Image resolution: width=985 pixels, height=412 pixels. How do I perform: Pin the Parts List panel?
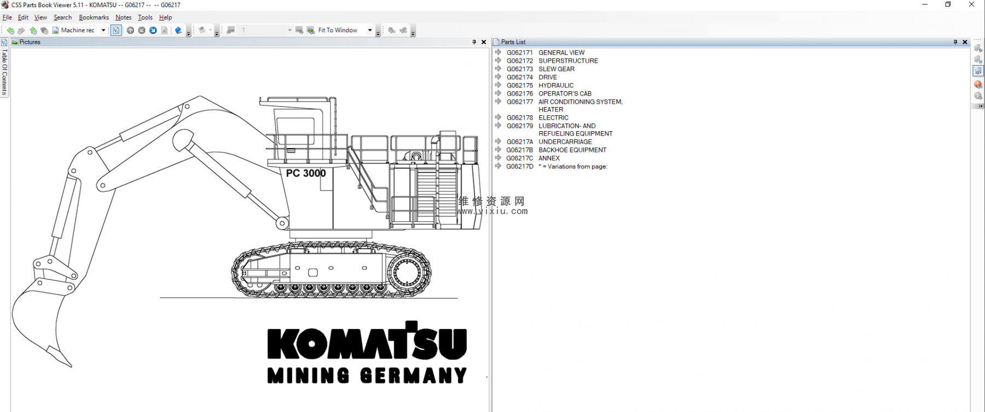[x=955, y=42]
